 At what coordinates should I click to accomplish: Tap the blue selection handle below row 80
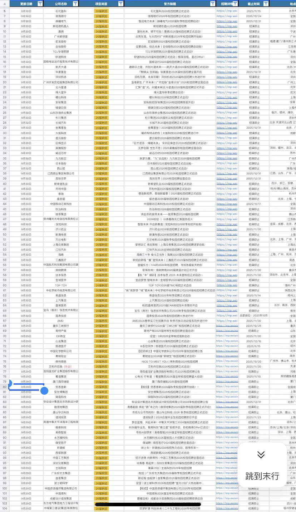click(x=44, y=390)
